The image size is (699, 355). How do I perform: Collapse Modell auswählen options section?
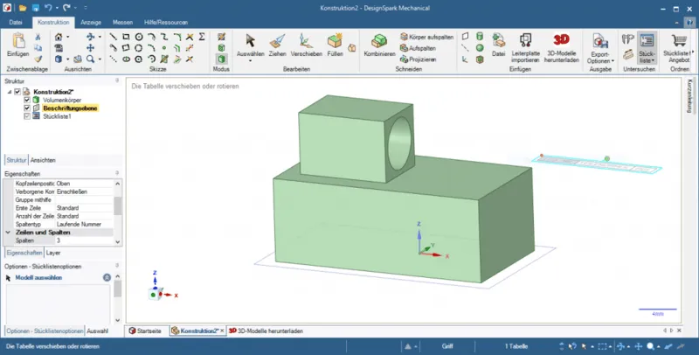pyautogui.click(x=107, y=277)
